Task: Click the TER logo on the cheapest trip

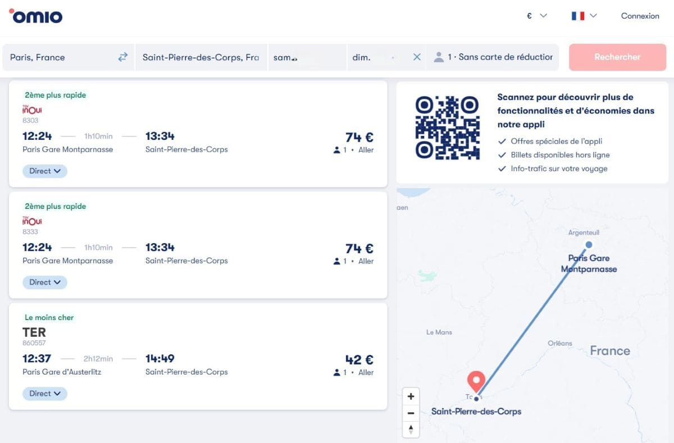Action: (x=34, y=332)
